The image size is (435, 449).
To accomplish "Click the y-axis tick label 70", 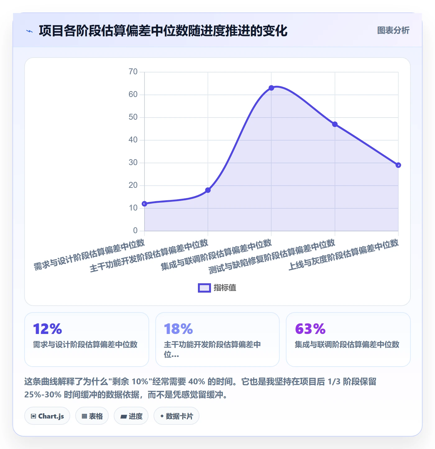I will click(x=133, y=72).
